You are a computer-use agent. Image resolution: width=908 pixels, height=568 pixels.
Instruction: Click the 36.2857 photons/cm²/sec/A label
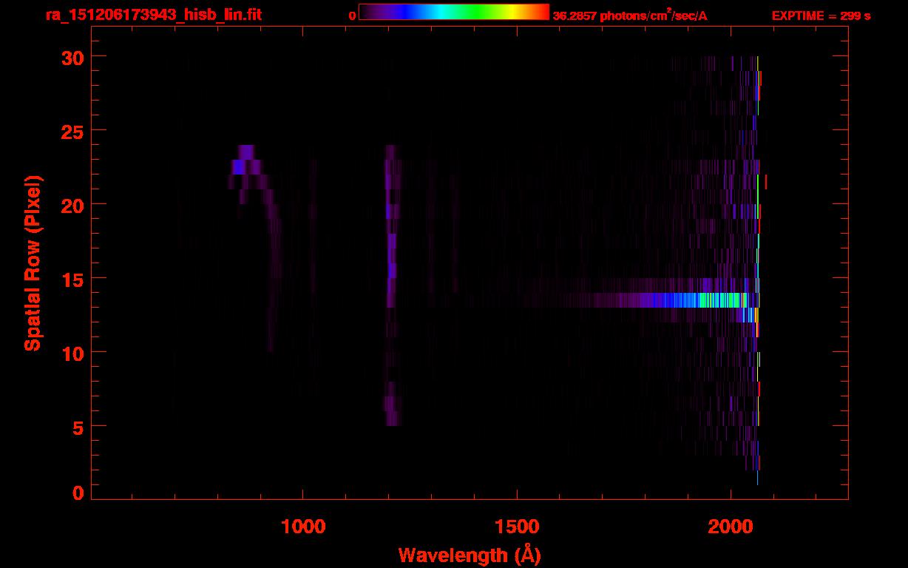(630, 16)
